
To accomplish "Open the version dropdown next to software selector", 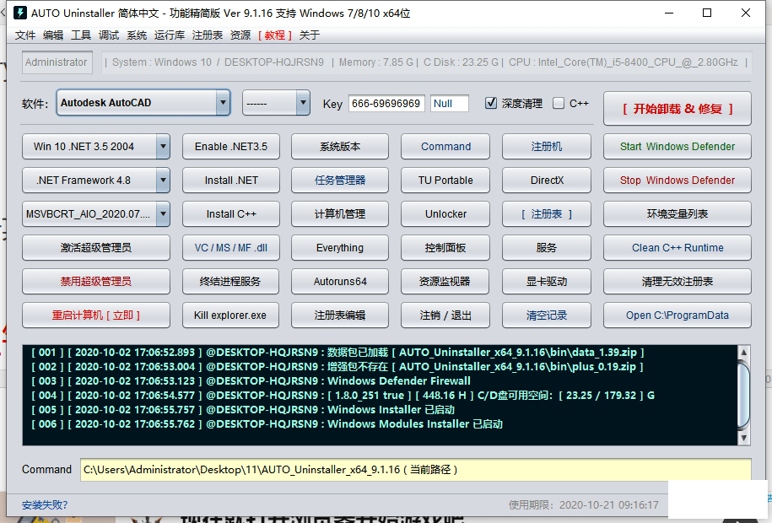I will [303, 103].
